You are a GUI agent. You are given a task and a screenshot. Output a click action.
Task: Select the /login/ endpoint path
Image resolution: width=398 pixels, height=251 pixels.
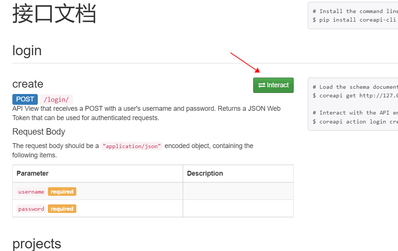click(56, 100)
